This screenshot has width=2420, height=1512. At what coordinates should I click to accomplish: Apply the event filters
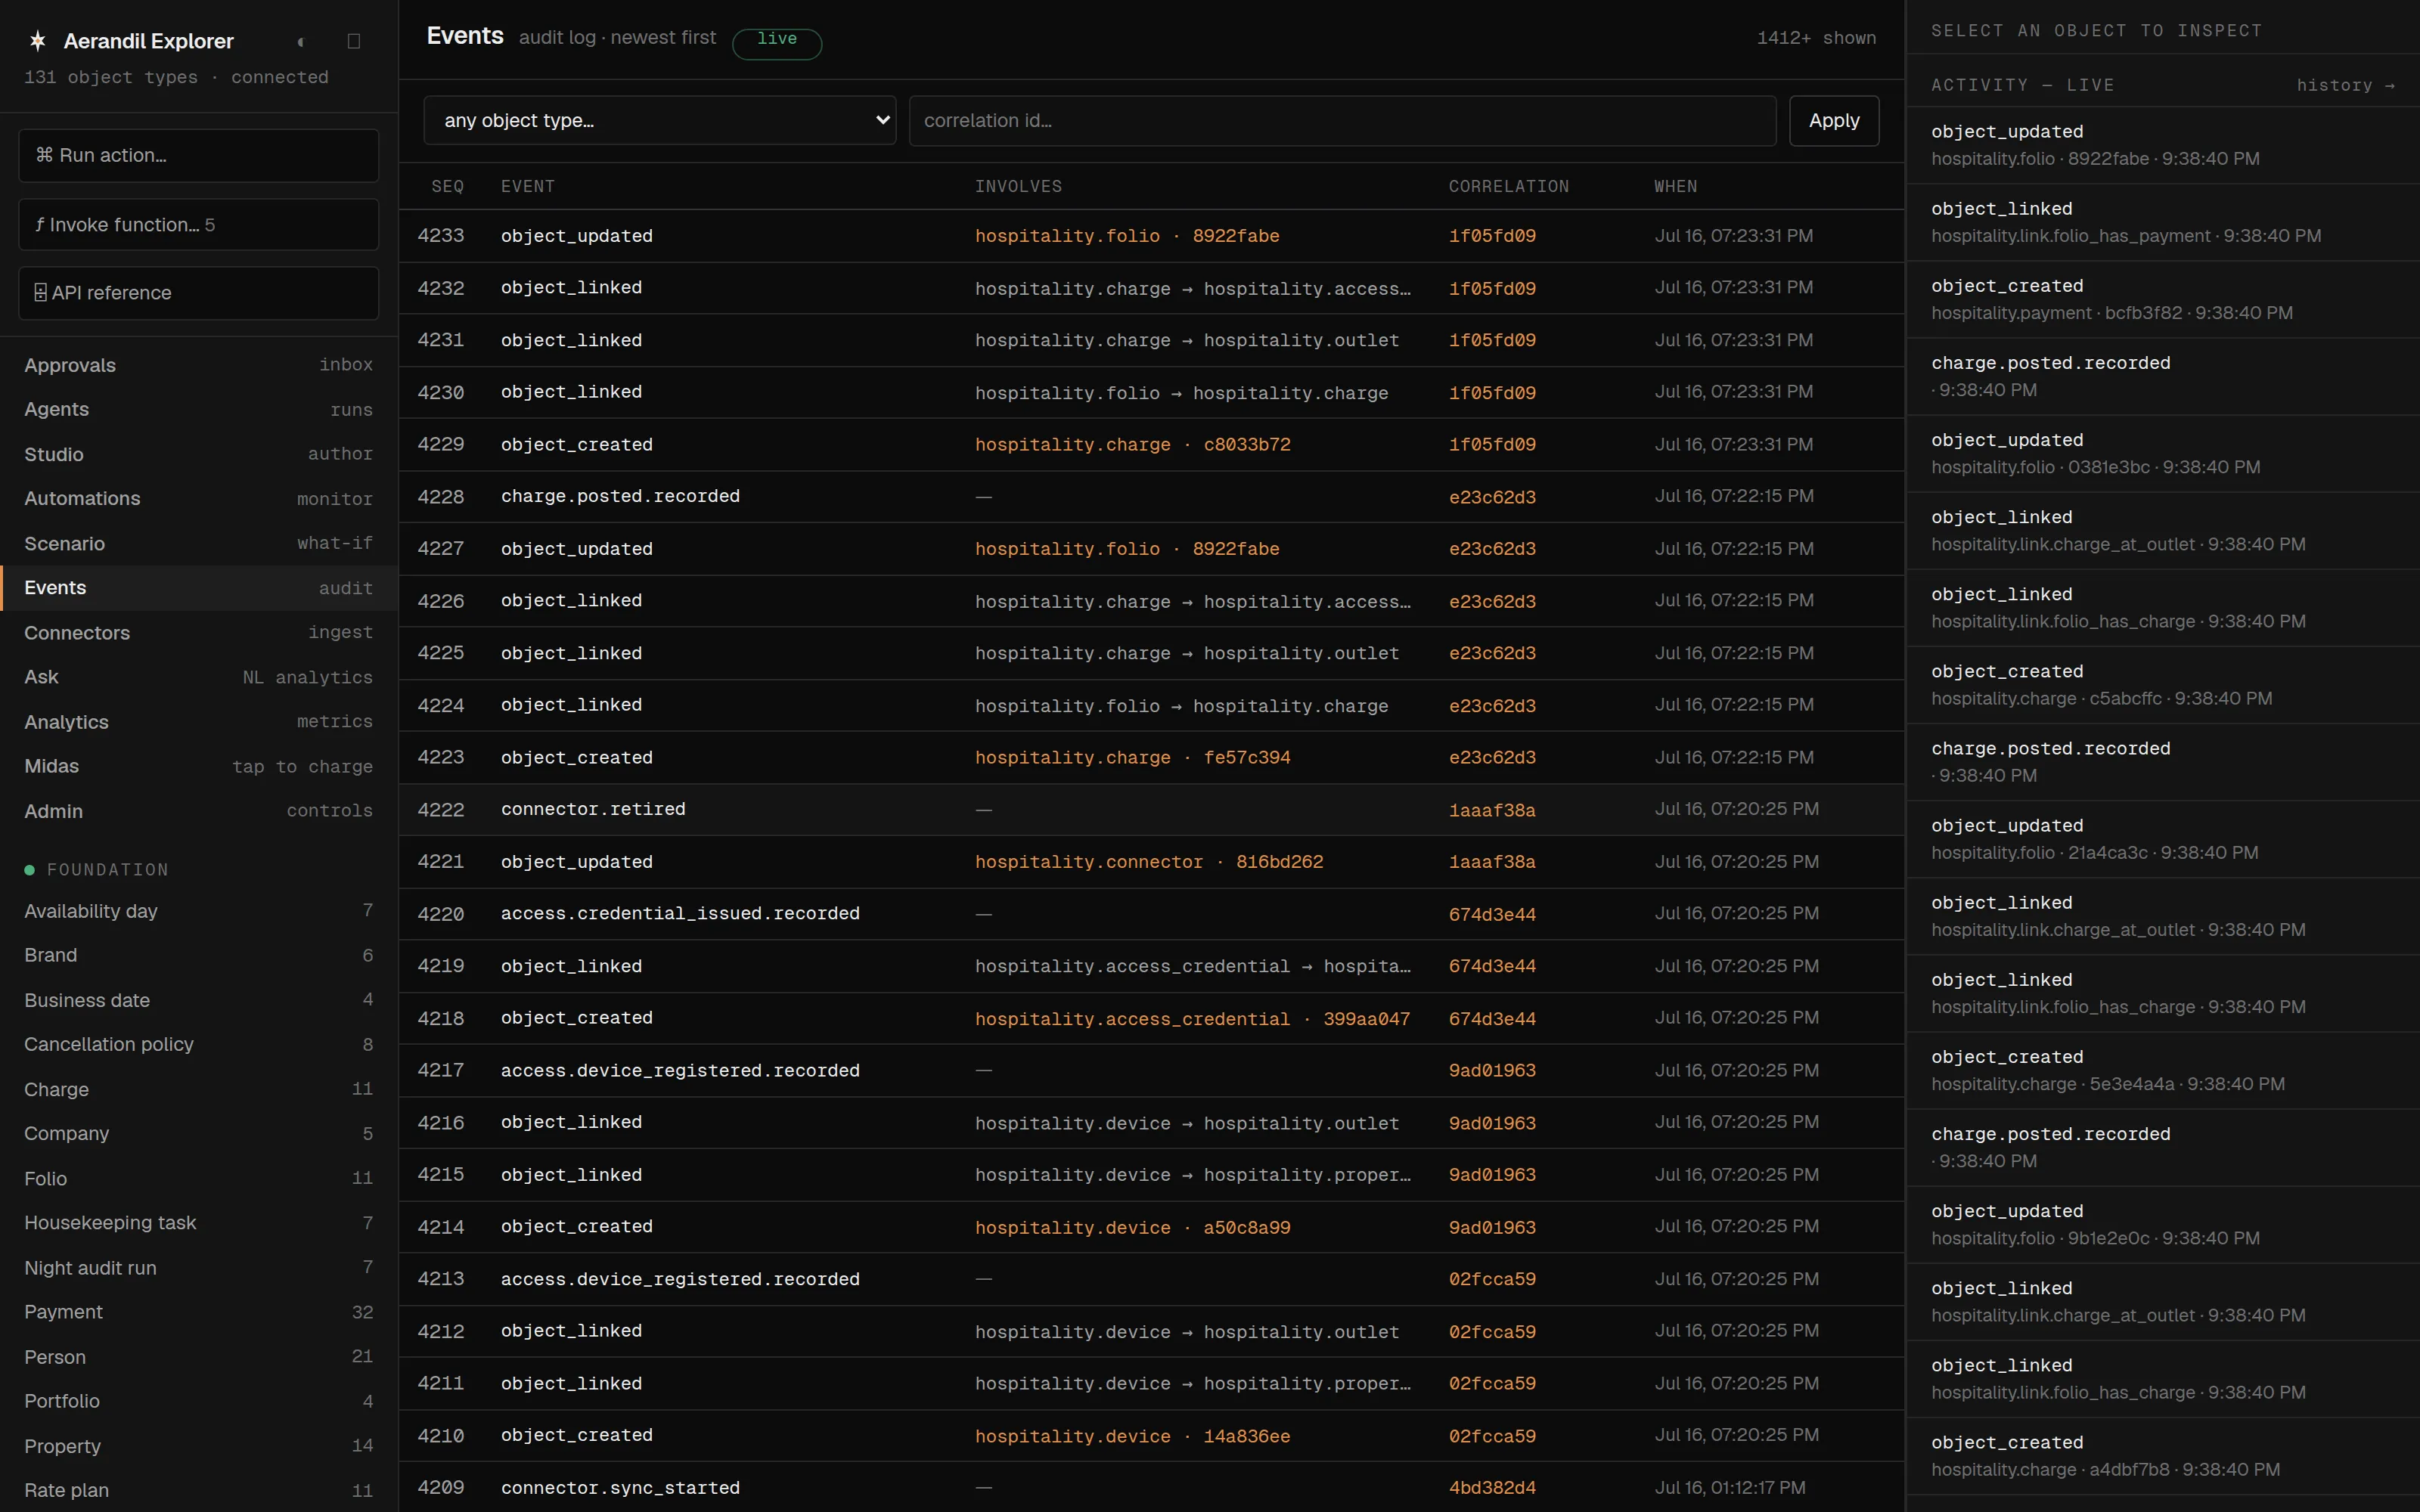pyautogui.click(x=1834, y=120)
